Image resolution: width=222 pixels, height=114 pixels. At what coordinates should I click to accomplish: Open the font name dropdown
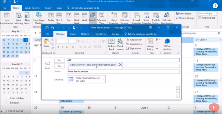pyautogui.click(x=67, y=41)
